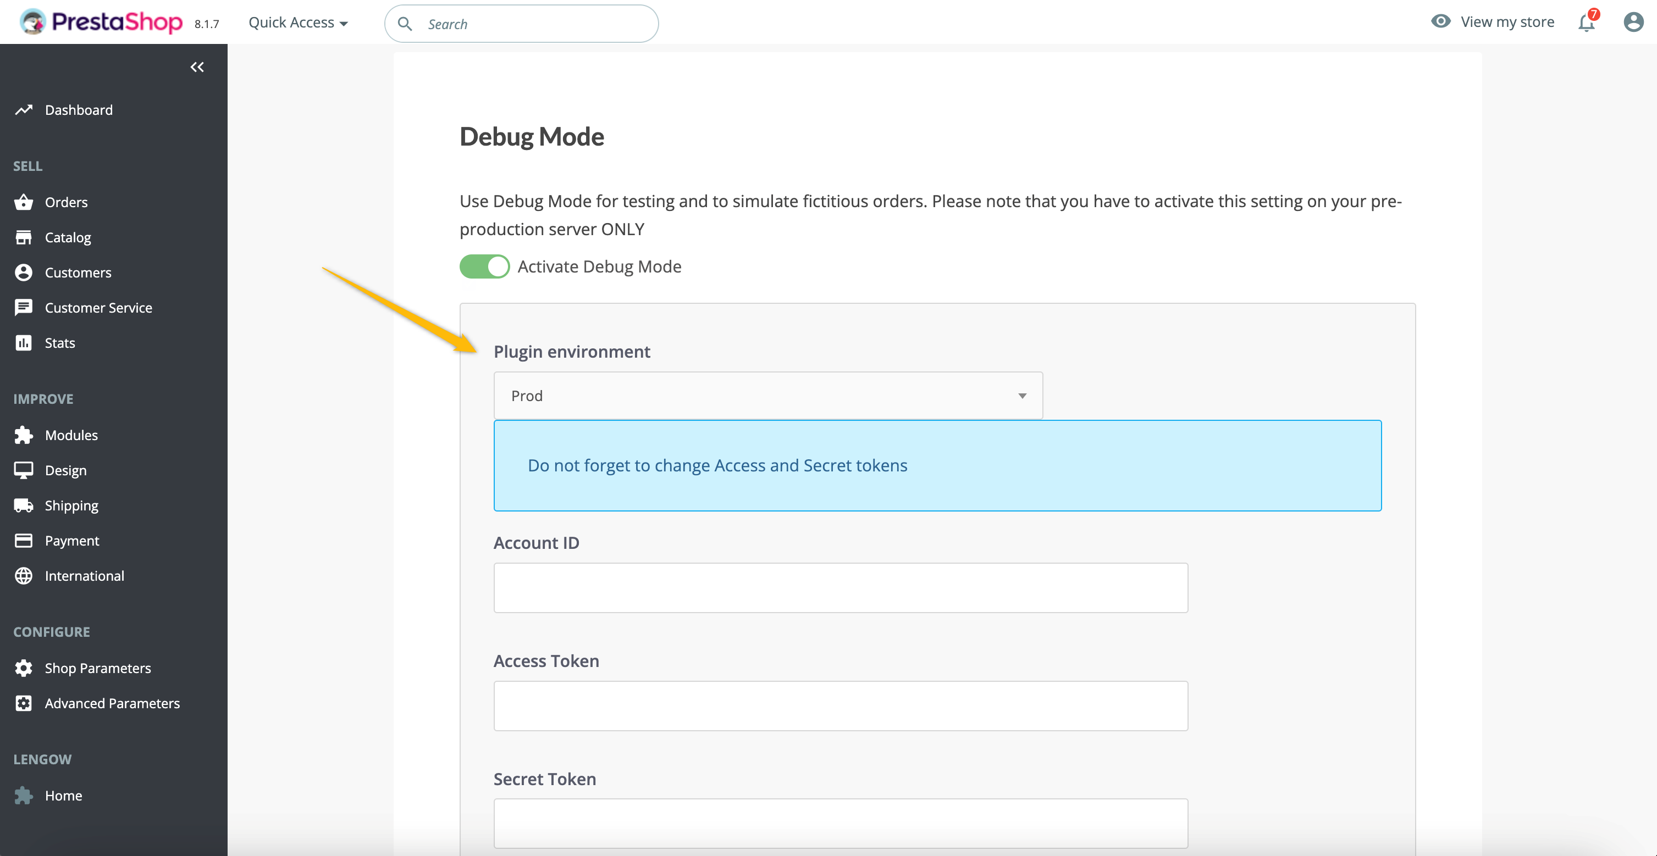Screen dimensions: 1657x856
Task: Open the user profile avatar icon
Action: click(1633, 23)
